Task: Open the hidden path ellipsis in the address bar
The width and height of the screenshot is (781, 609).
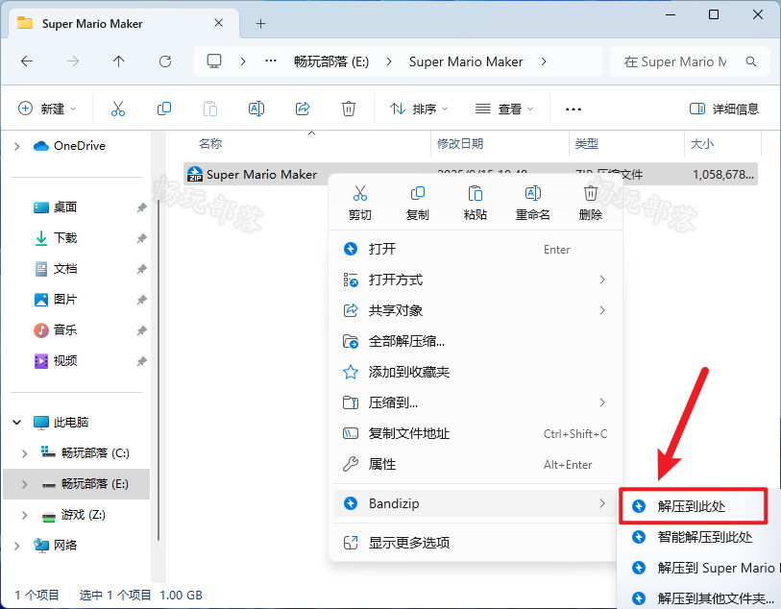Action: pos(271,61)
